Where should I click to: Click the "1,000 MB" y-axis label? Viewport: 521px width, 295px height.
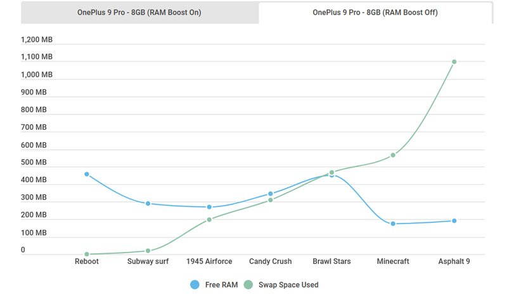[37, 75]
